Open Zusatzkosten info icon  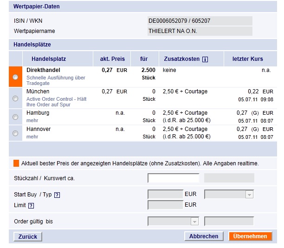pyautogui.click(x=205, y=59)
